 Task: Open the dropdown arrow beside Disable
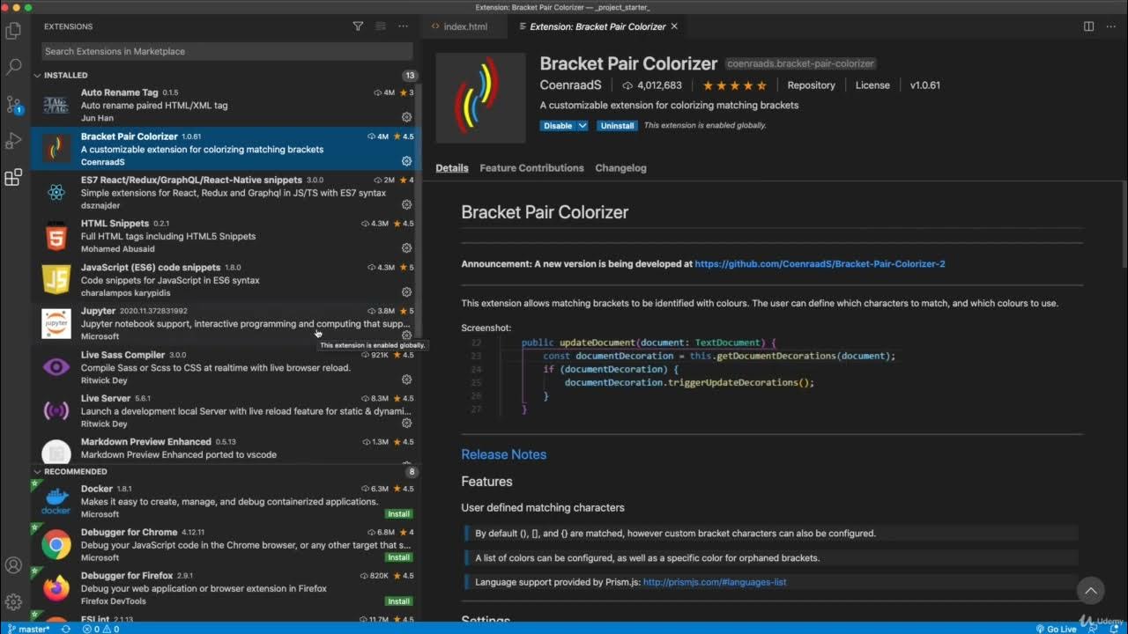coord(583,126)
